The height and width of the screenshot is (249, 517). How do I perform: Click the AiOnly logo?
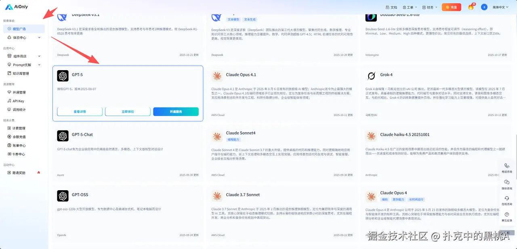pos(15,6)
